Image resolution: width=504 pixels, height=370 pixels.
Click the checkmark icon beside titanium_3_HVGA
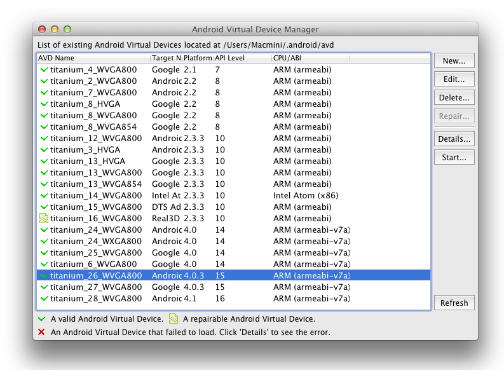point(44,149)
